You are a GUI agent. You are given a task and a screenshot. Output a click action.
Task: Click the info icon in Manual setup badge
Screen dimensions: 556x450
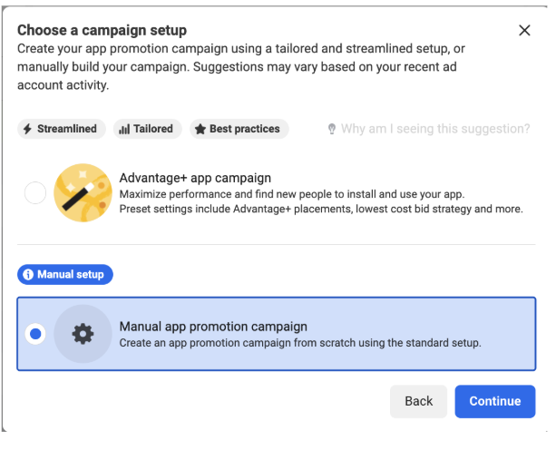click(x=28, y=275)
